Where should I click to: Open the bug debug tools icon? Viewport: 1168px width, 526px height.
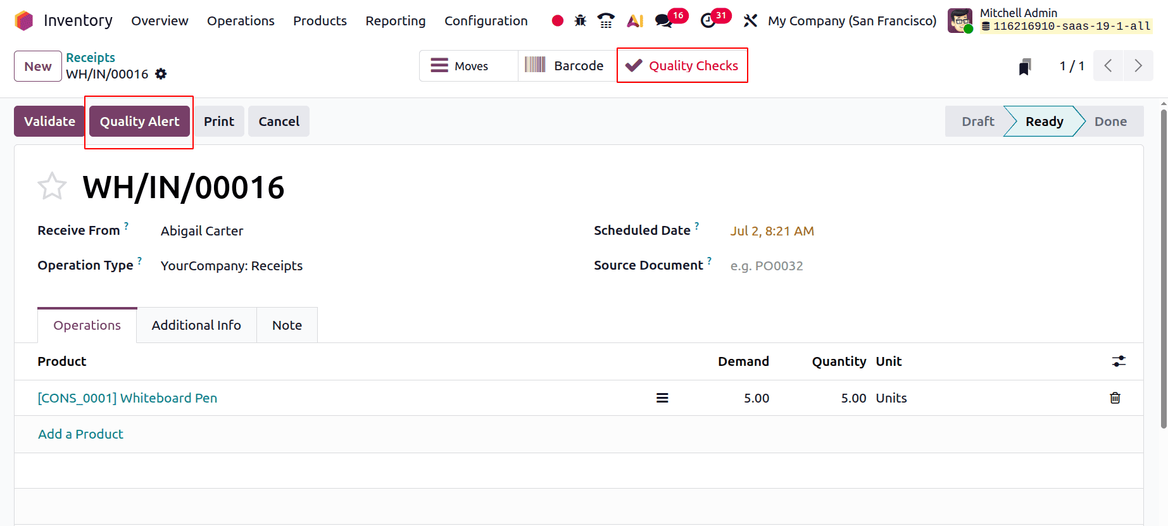581,21
